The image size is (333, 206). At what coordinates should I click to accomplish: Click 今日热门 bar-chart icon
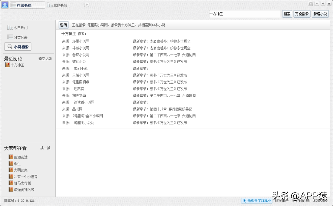[10, 27]
